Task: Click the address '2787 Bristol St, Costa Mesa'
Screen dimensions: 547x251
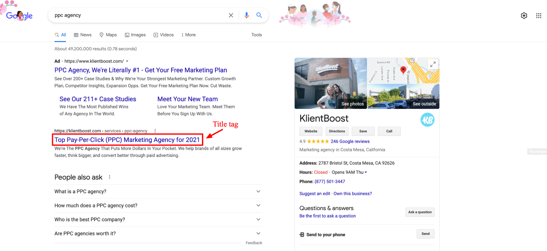Action: (x=356, y=163)
